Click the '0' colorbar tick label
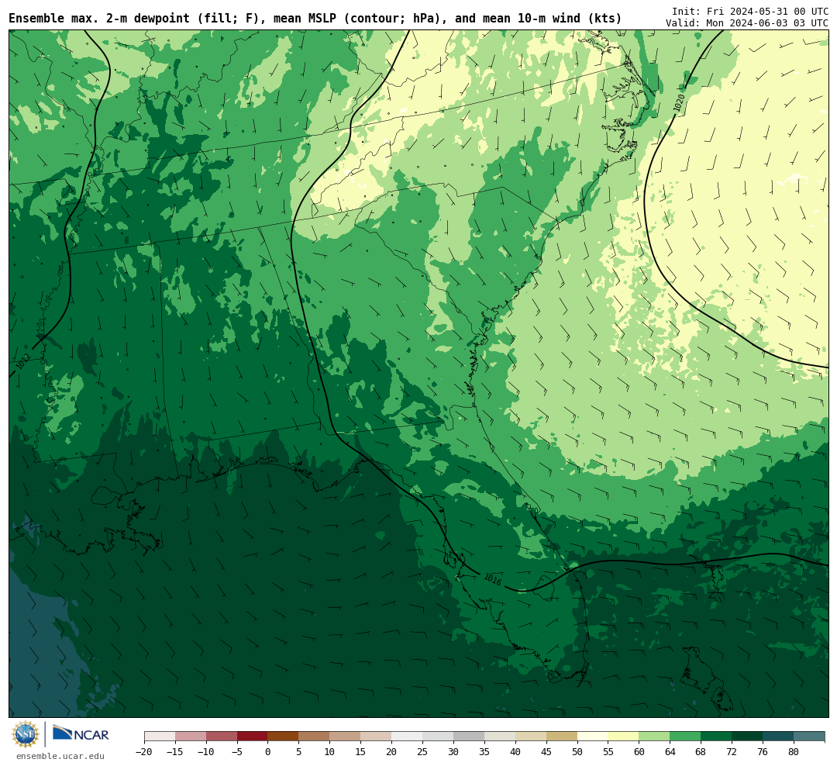This screenshot has width=837, height=766. coord(268,752)
